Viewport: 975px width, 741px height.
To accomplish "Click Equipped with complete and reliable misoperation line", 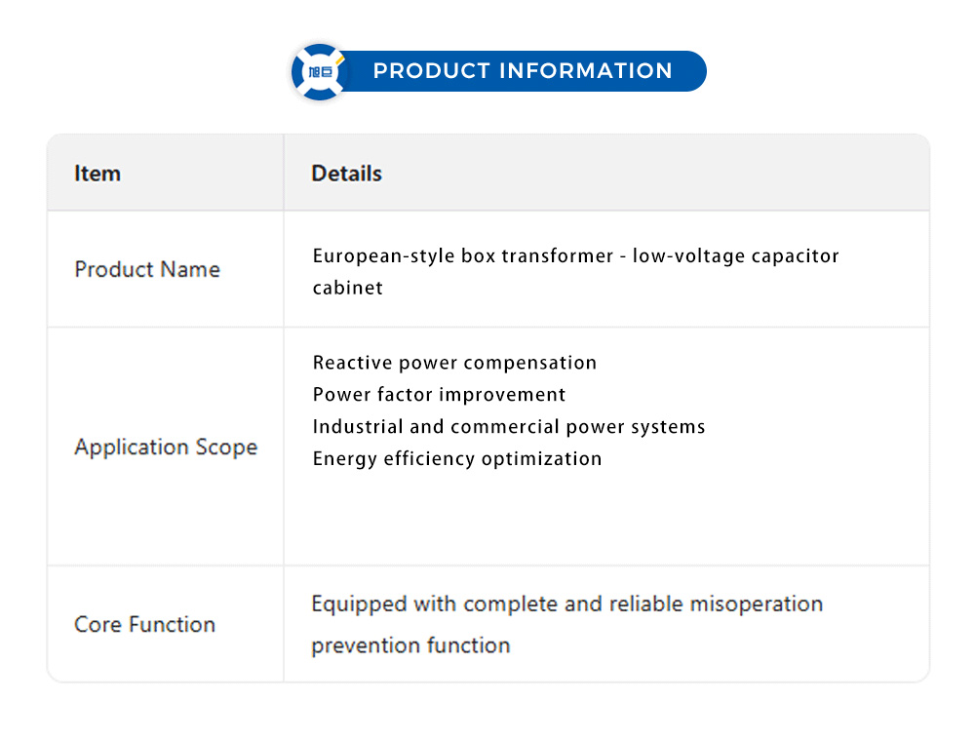I will [566, 604].
